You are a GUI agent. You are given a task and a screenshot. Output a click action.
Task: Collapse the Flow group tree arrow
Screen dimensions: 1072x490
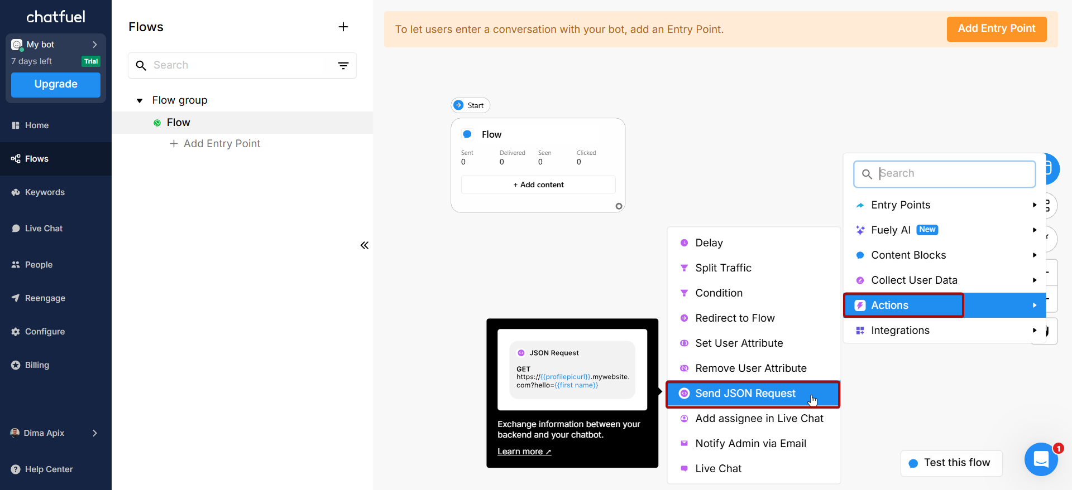pyautogui.click(x=140, y=101)
